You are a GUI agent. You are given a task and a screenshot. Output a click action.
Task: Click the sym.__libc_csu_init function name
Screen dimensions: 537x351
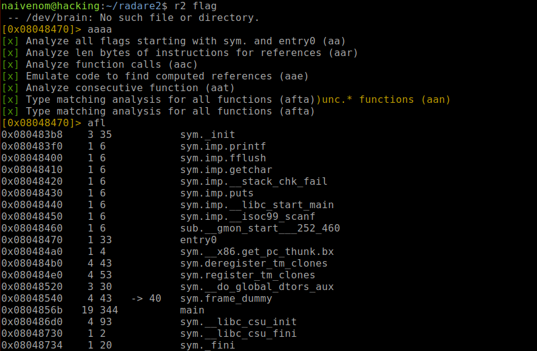[238, 322]
